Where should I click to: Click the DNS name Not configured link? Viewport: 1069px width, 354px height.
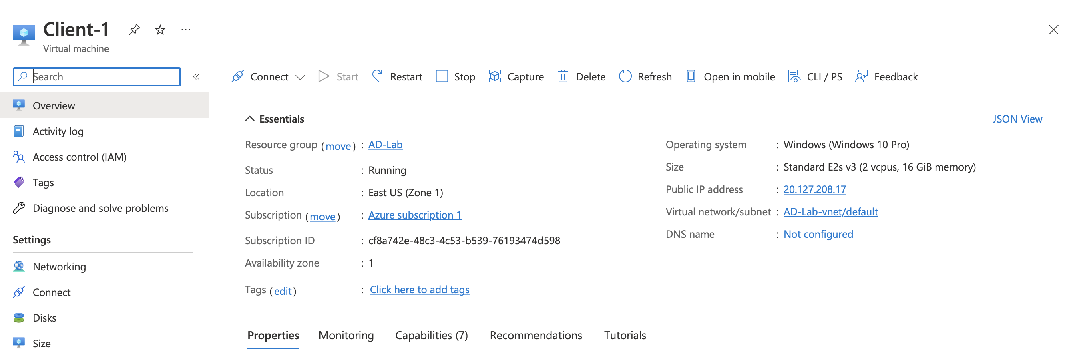[818, 234]
